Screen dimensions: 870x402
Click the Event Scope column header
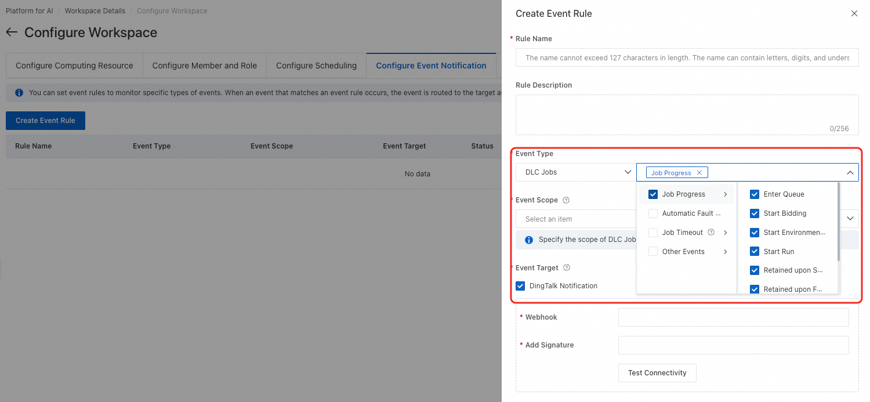271,146
